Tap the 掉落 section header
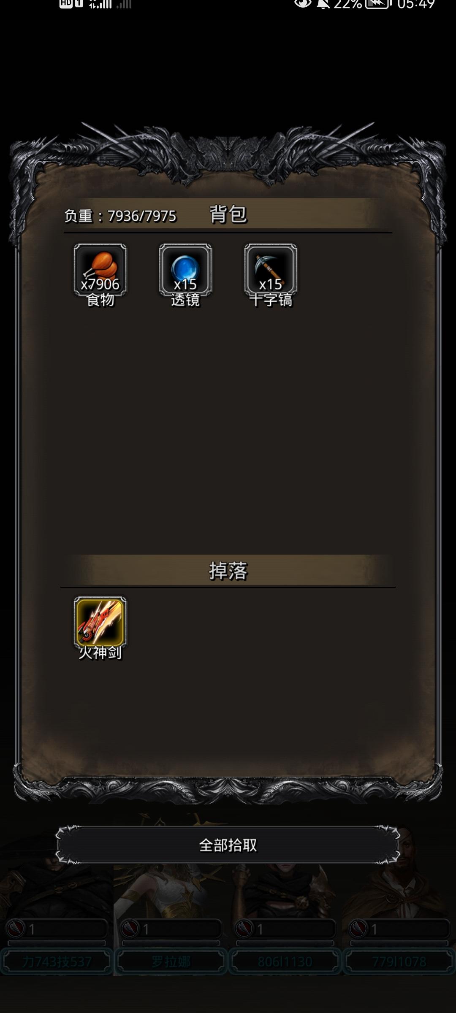Screen dimensions: 456x1013 point(228,571)
